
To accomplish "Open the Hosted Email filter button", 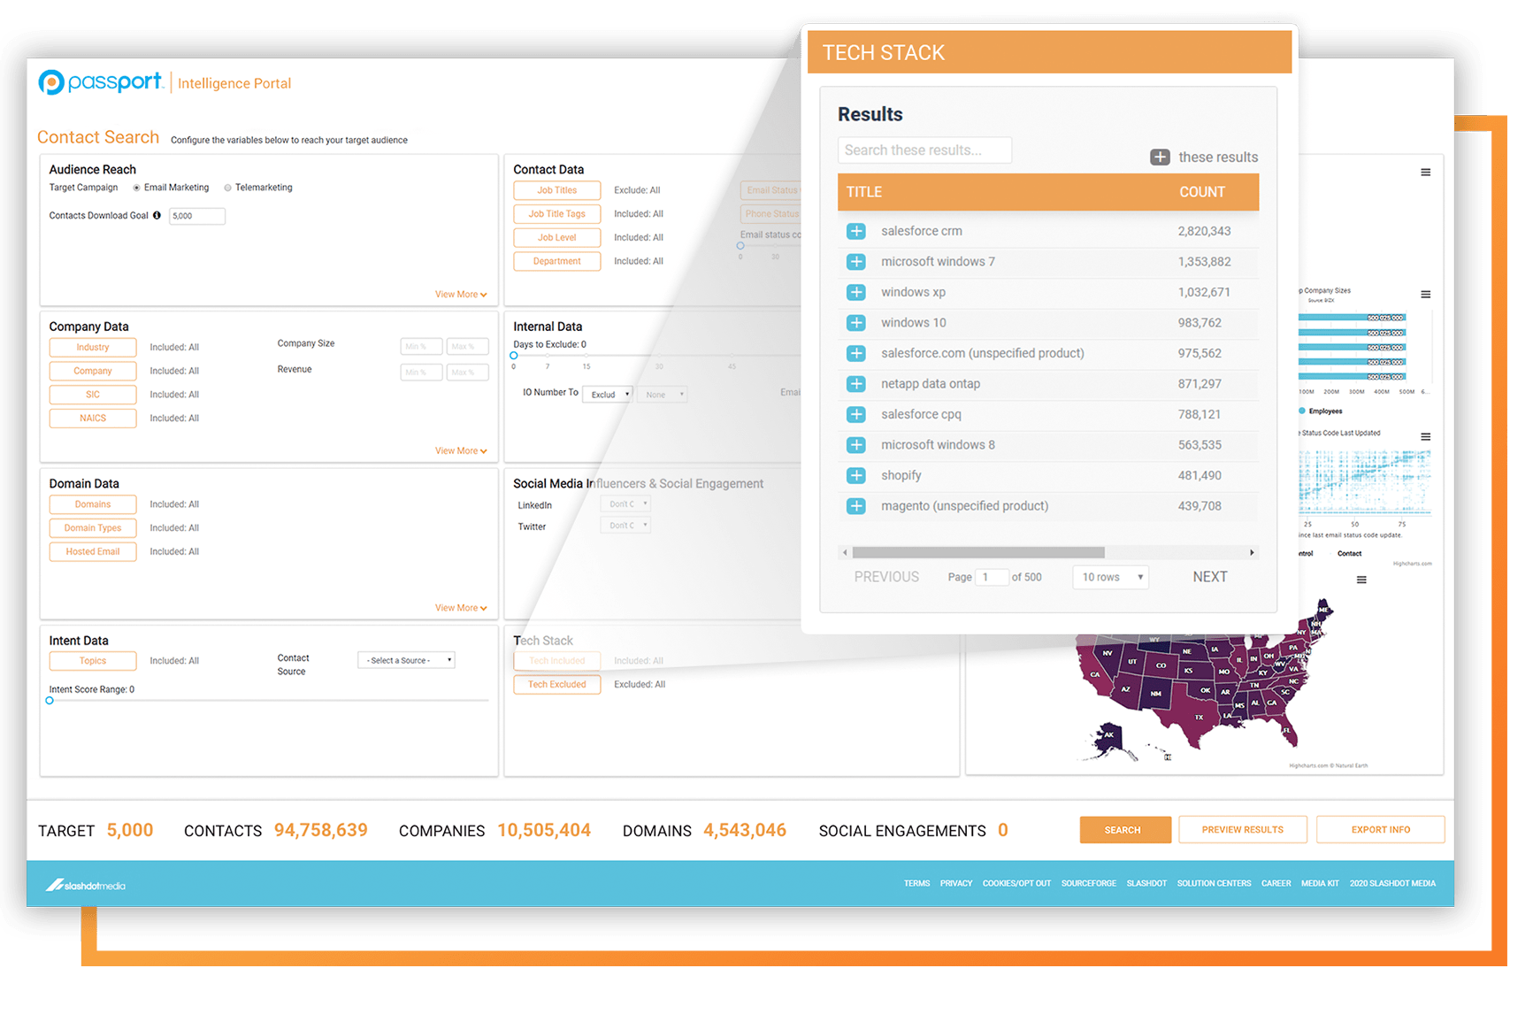I will tap(93, 552).
